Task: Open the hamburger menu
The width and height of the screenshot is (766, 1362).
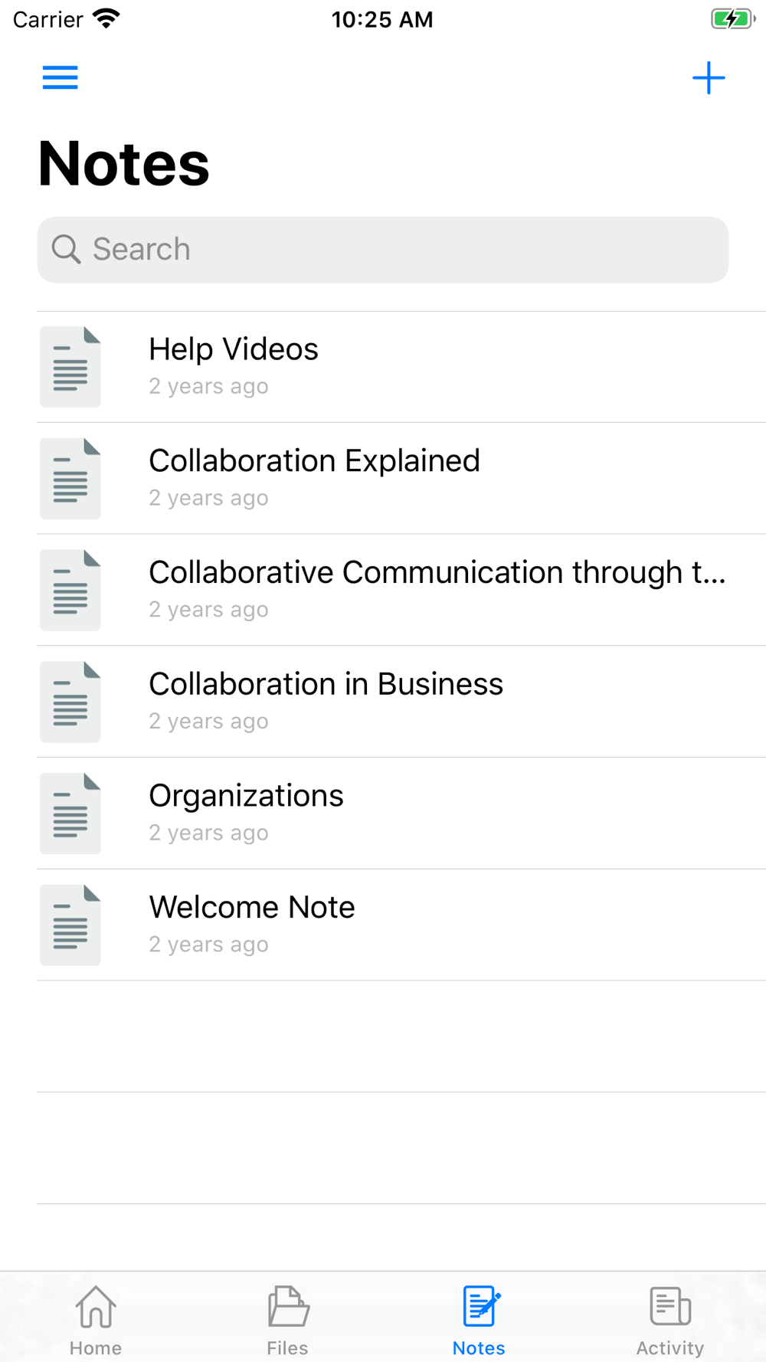Action: 60,77
